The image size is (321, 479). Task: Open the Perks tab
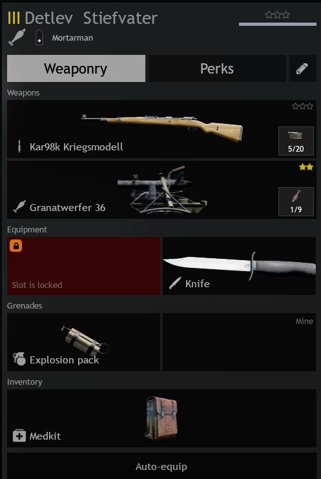click(217, 68)
